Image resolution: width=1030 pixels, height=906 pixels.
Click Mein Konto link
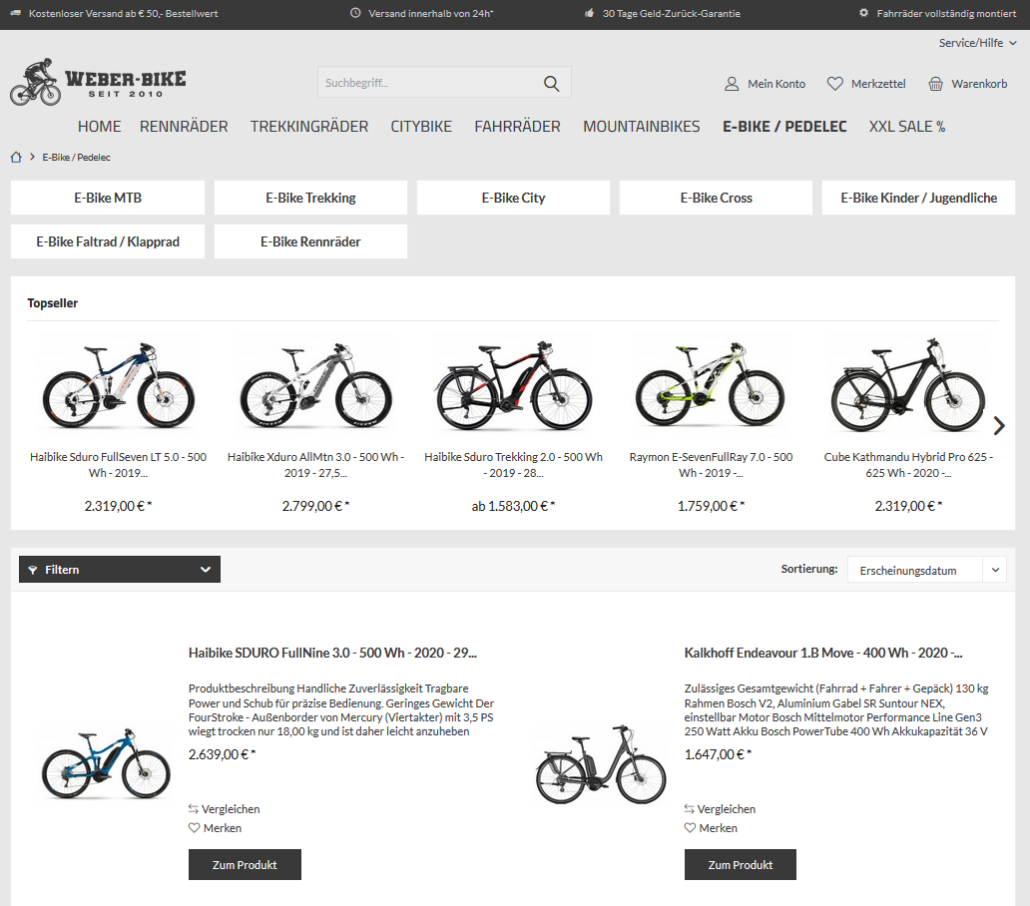click(x=766, y=84)
